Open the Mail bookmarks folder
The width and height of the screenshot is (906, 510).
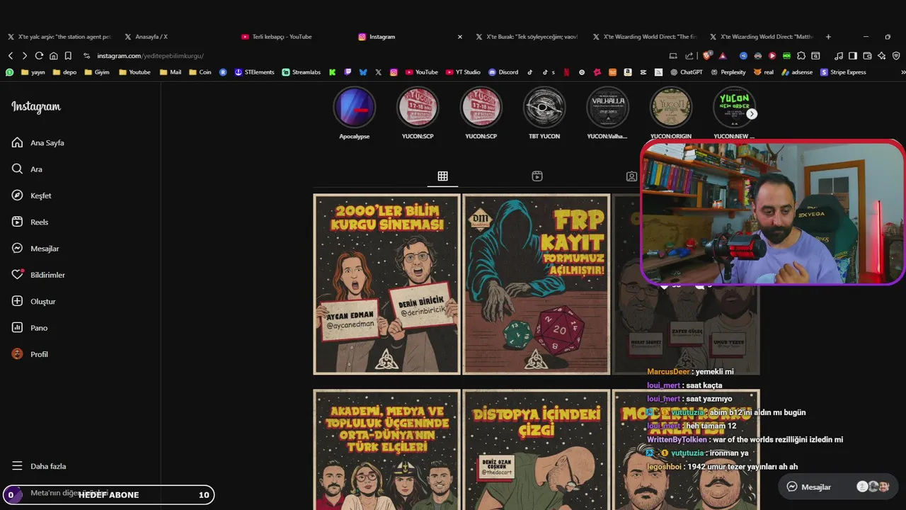pos(171,72)
